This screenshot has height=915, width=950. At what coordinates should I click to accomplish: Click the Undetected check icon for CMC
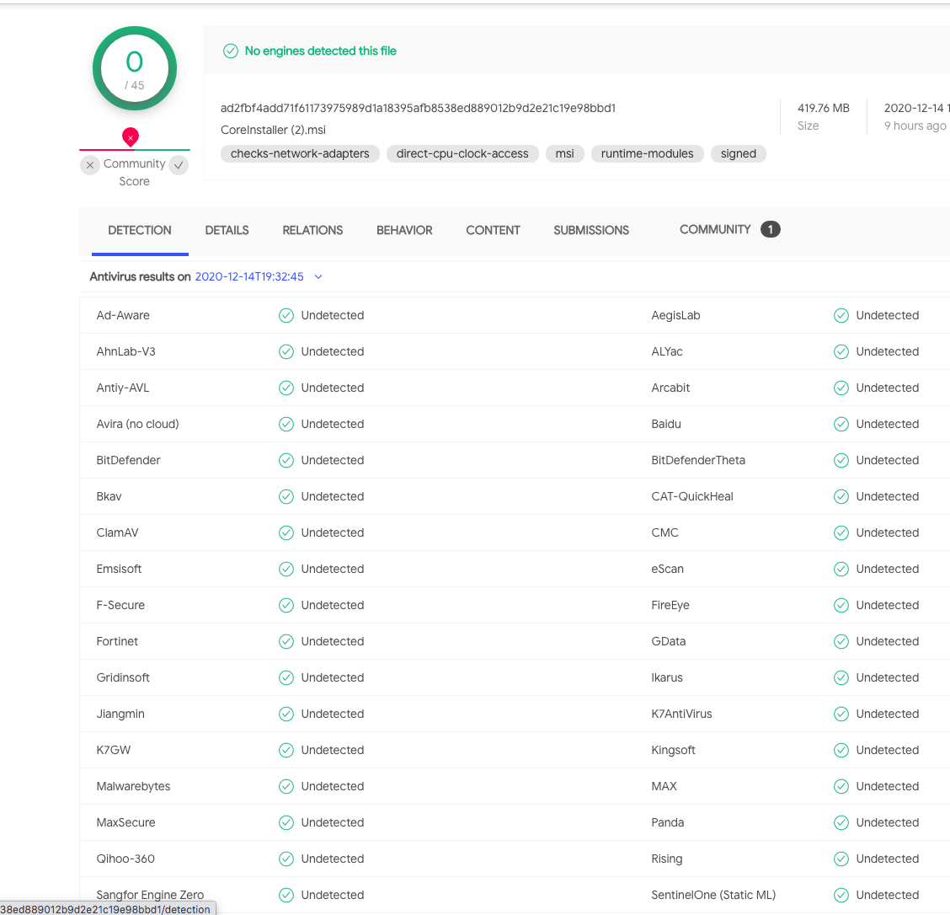[x=841, y=532]
